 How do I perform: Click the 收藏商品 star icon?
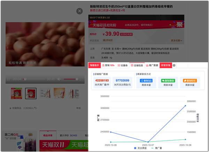(10, 108)
